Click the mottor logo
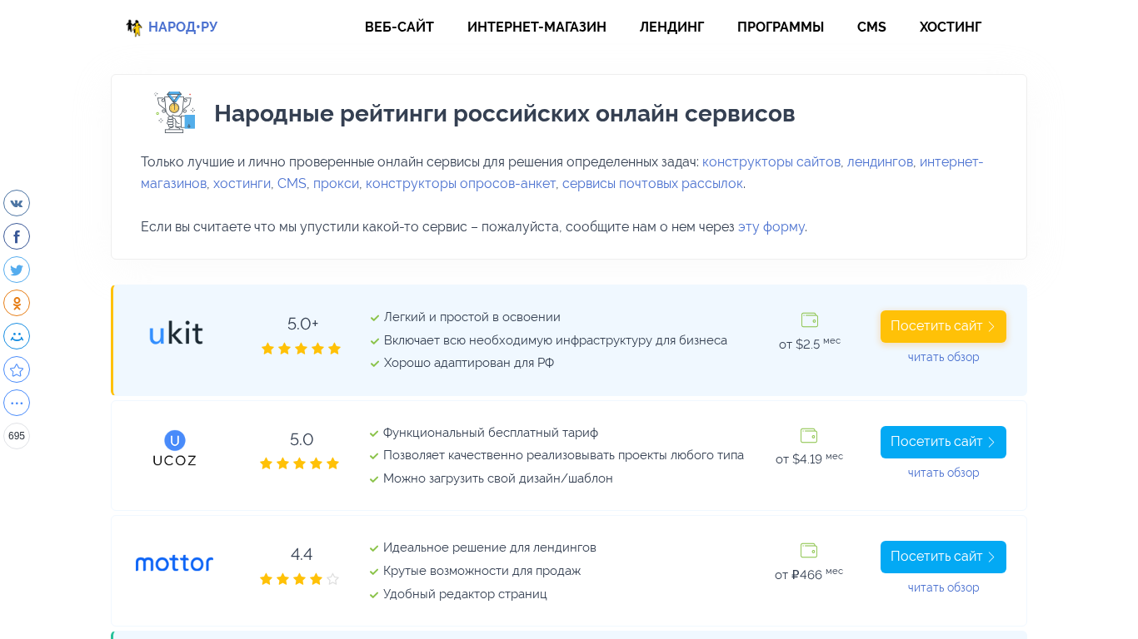 (x=174, y=563)
